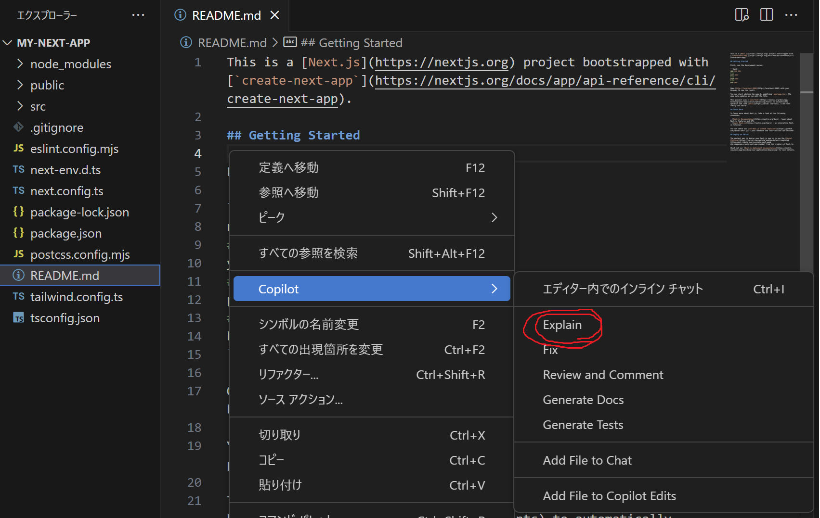The height and width of the screenshot is (518, 820).
Task: Open the ピーク submenu arrow
Action: coord(494,217)
